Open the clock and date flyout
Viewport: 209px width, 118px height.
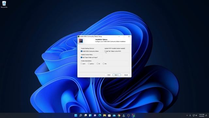[202, 115]
